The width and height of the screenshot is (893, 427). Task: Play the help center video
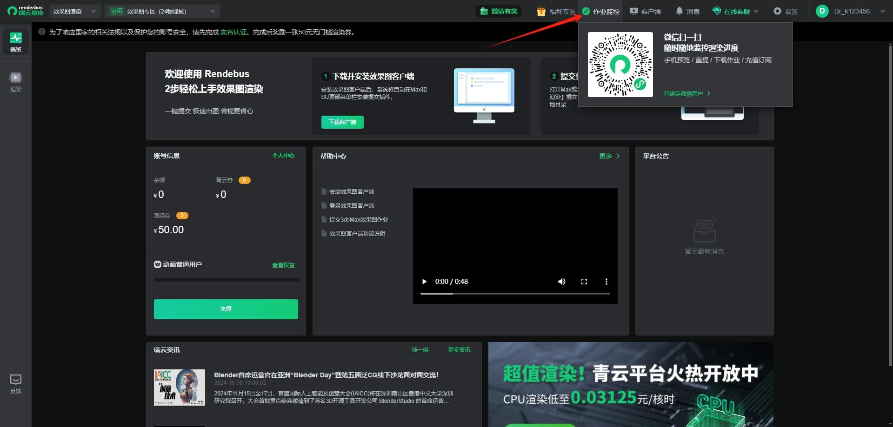pyautogui.click(x=424, y=282)
